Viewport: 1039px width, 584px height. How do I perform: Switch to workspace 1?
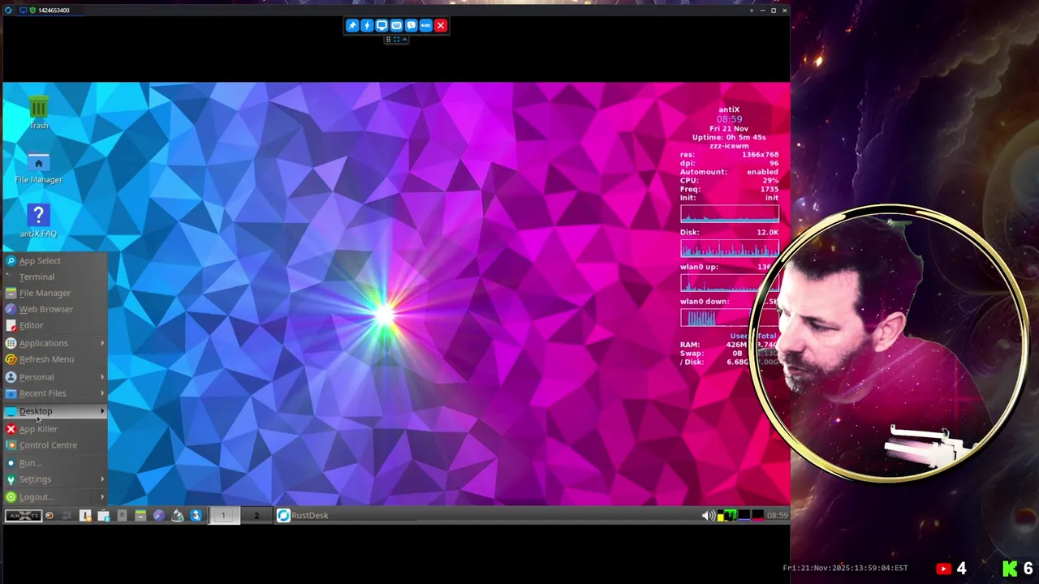223,515
